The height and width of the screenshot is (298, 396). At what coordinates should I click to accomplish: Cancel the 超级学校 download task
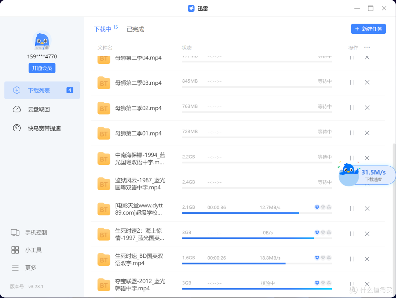367,208
